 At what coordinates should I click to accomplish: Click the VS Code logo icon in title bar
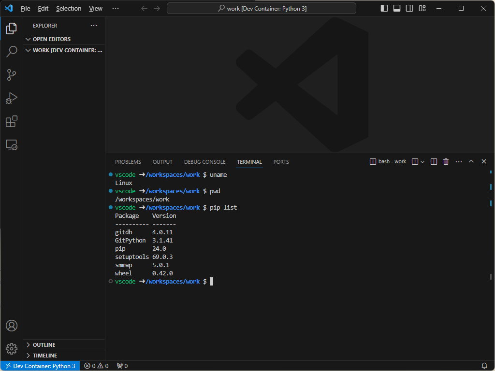pyautogui.click(x=9, y=8)
